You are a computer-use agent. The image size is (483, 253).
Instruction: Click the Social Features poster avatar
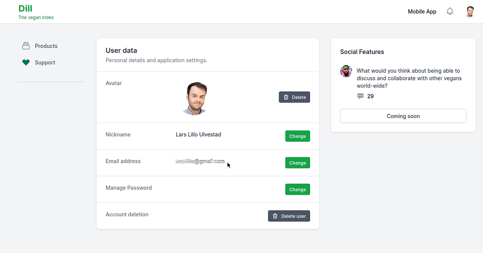346,71
